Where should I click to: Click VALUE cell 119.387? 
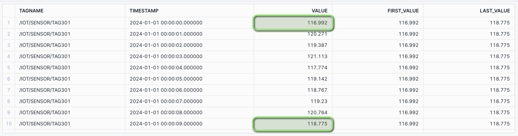[x=293, y=45]
